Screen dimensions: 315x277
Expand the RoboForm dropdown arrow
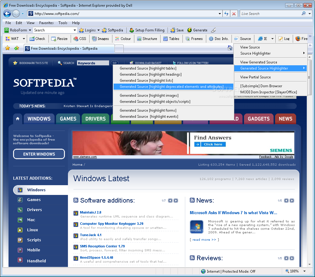tap(30, 30)
